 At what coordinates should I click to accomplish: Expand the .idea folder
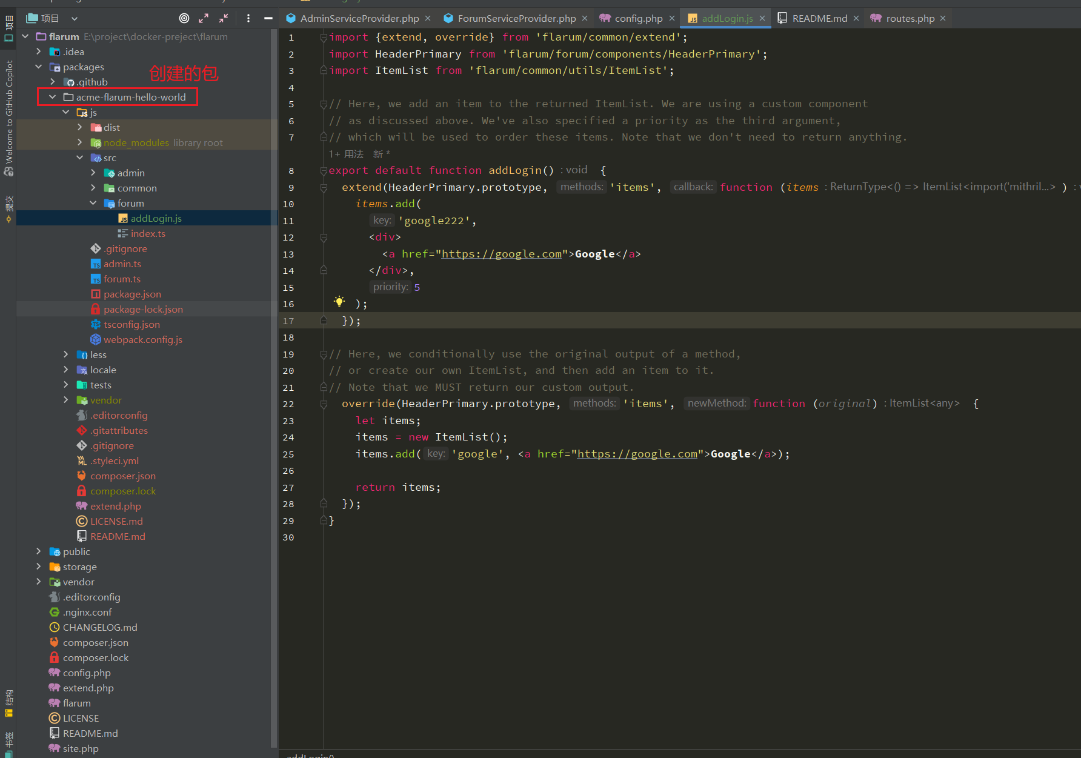click(39, 52)
